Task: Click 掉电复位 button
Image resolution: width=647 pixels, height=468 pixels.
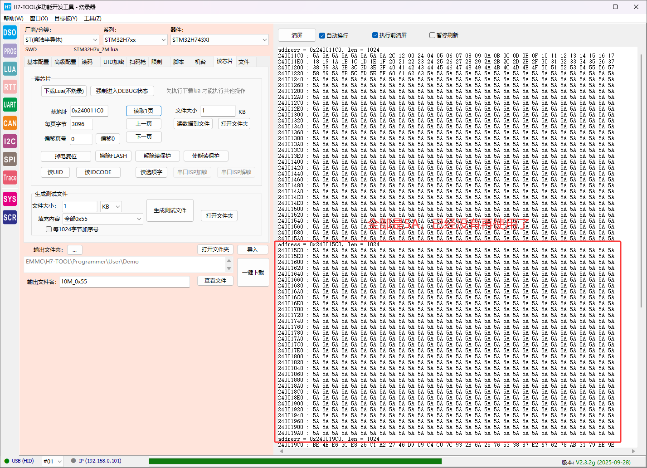Action: coord(66,156)
